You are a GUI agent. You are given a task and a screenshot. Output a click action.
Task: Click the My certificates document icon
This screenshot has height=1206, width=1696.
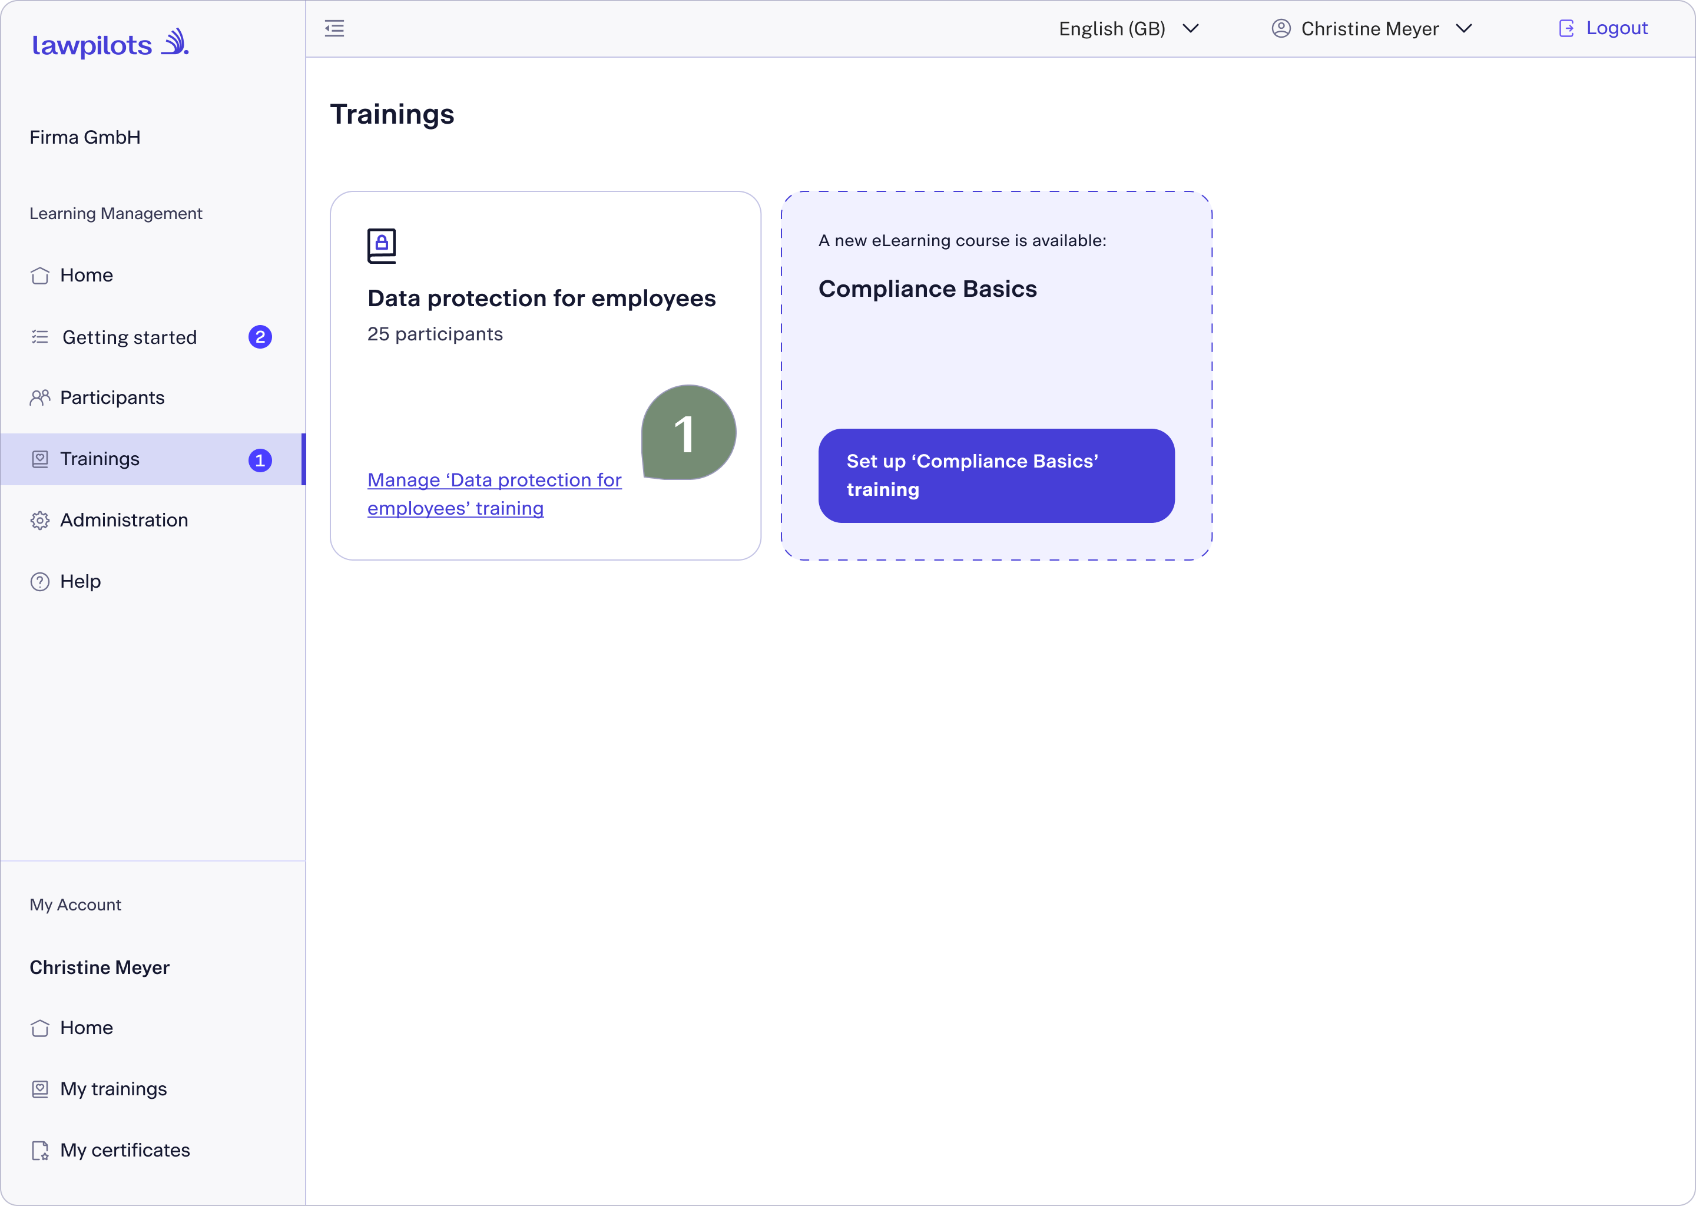pos(40,1150)
